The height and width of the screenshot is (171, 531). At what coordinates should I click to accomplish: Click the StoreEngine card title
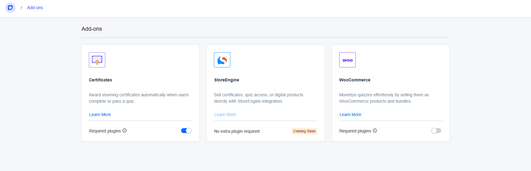(227, 80)
